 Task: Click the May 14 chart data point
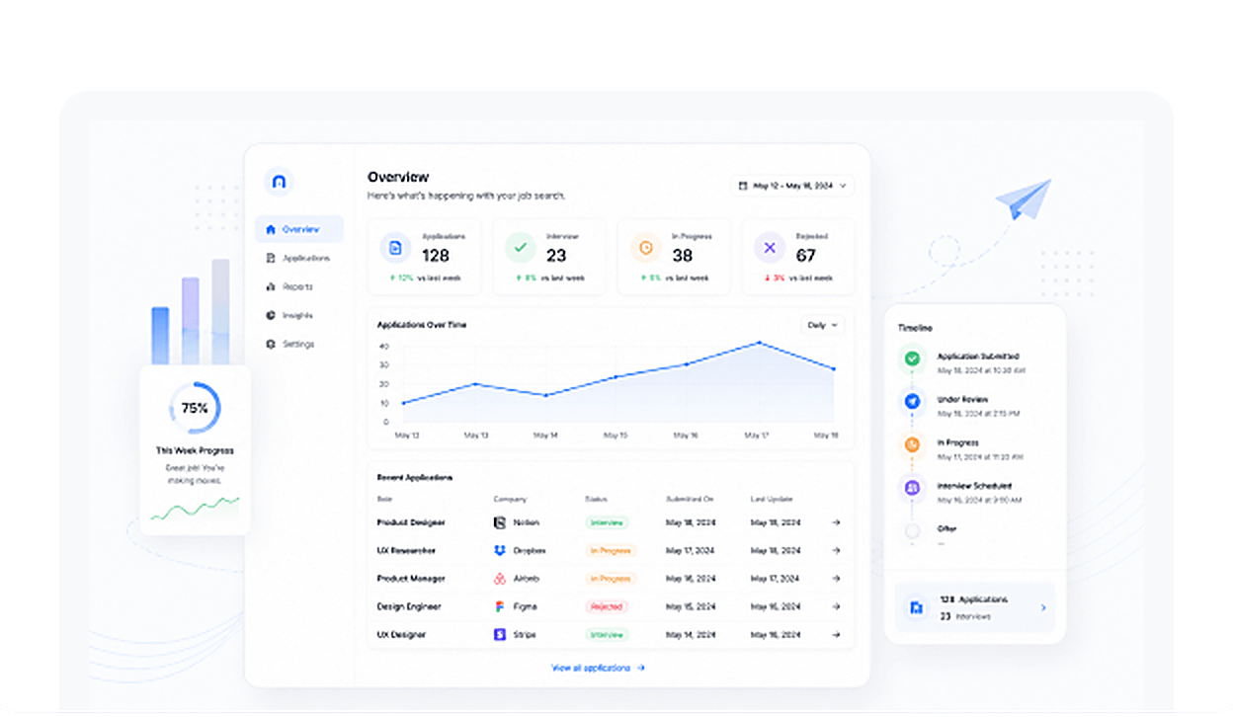545,395
